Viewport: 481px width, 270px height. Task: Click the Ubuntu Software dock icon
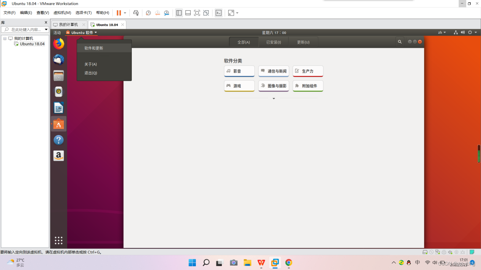pyautogui.click(x=58, y=124)
